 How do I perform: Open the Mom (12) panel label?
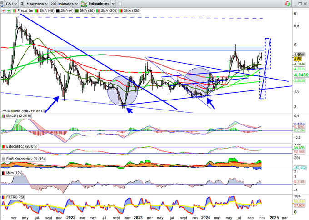(13, 173)
